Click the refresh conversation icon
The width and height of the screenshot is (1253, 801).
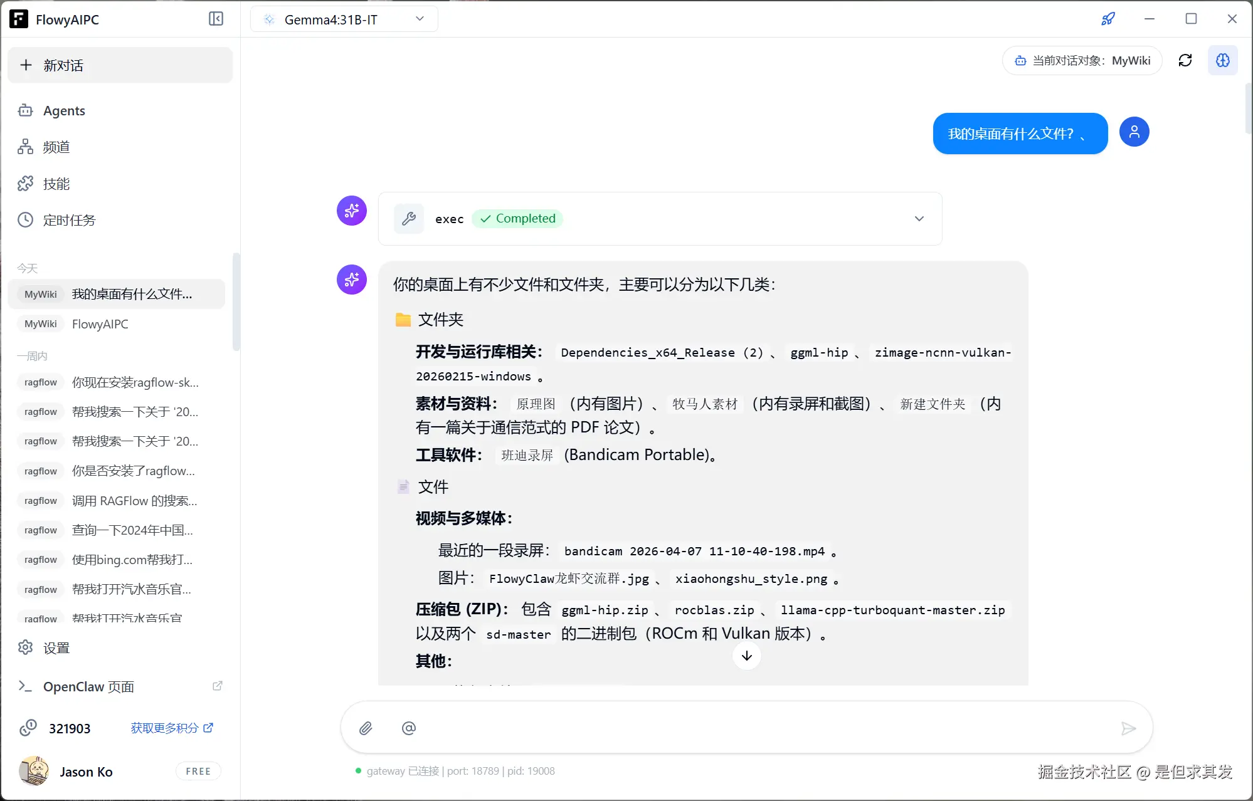click(x=1186, y=60)
